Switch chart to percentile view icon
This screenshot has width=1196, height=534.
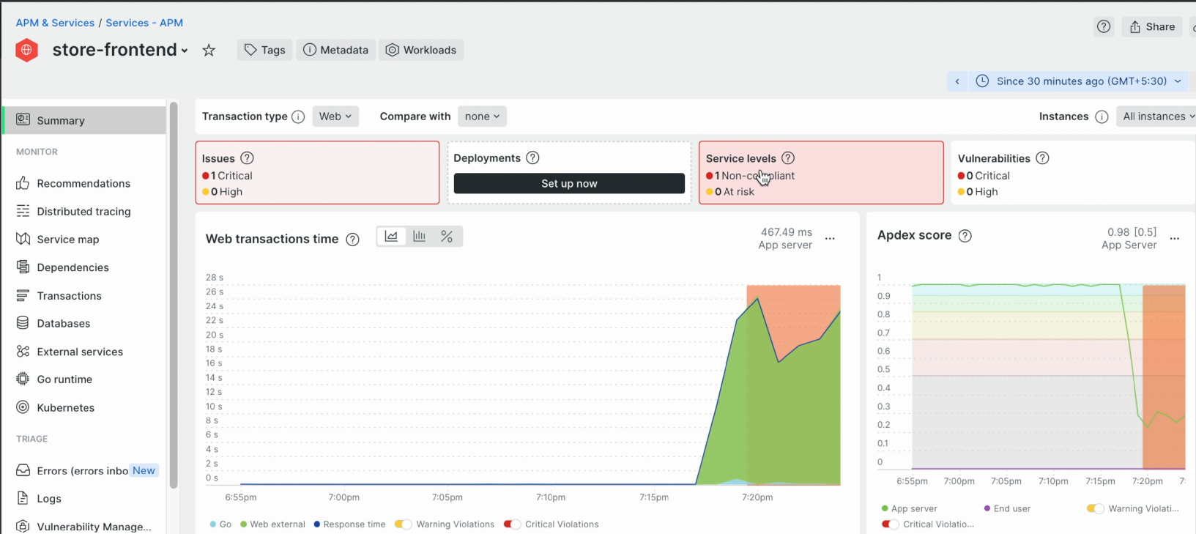coord(447,237)
